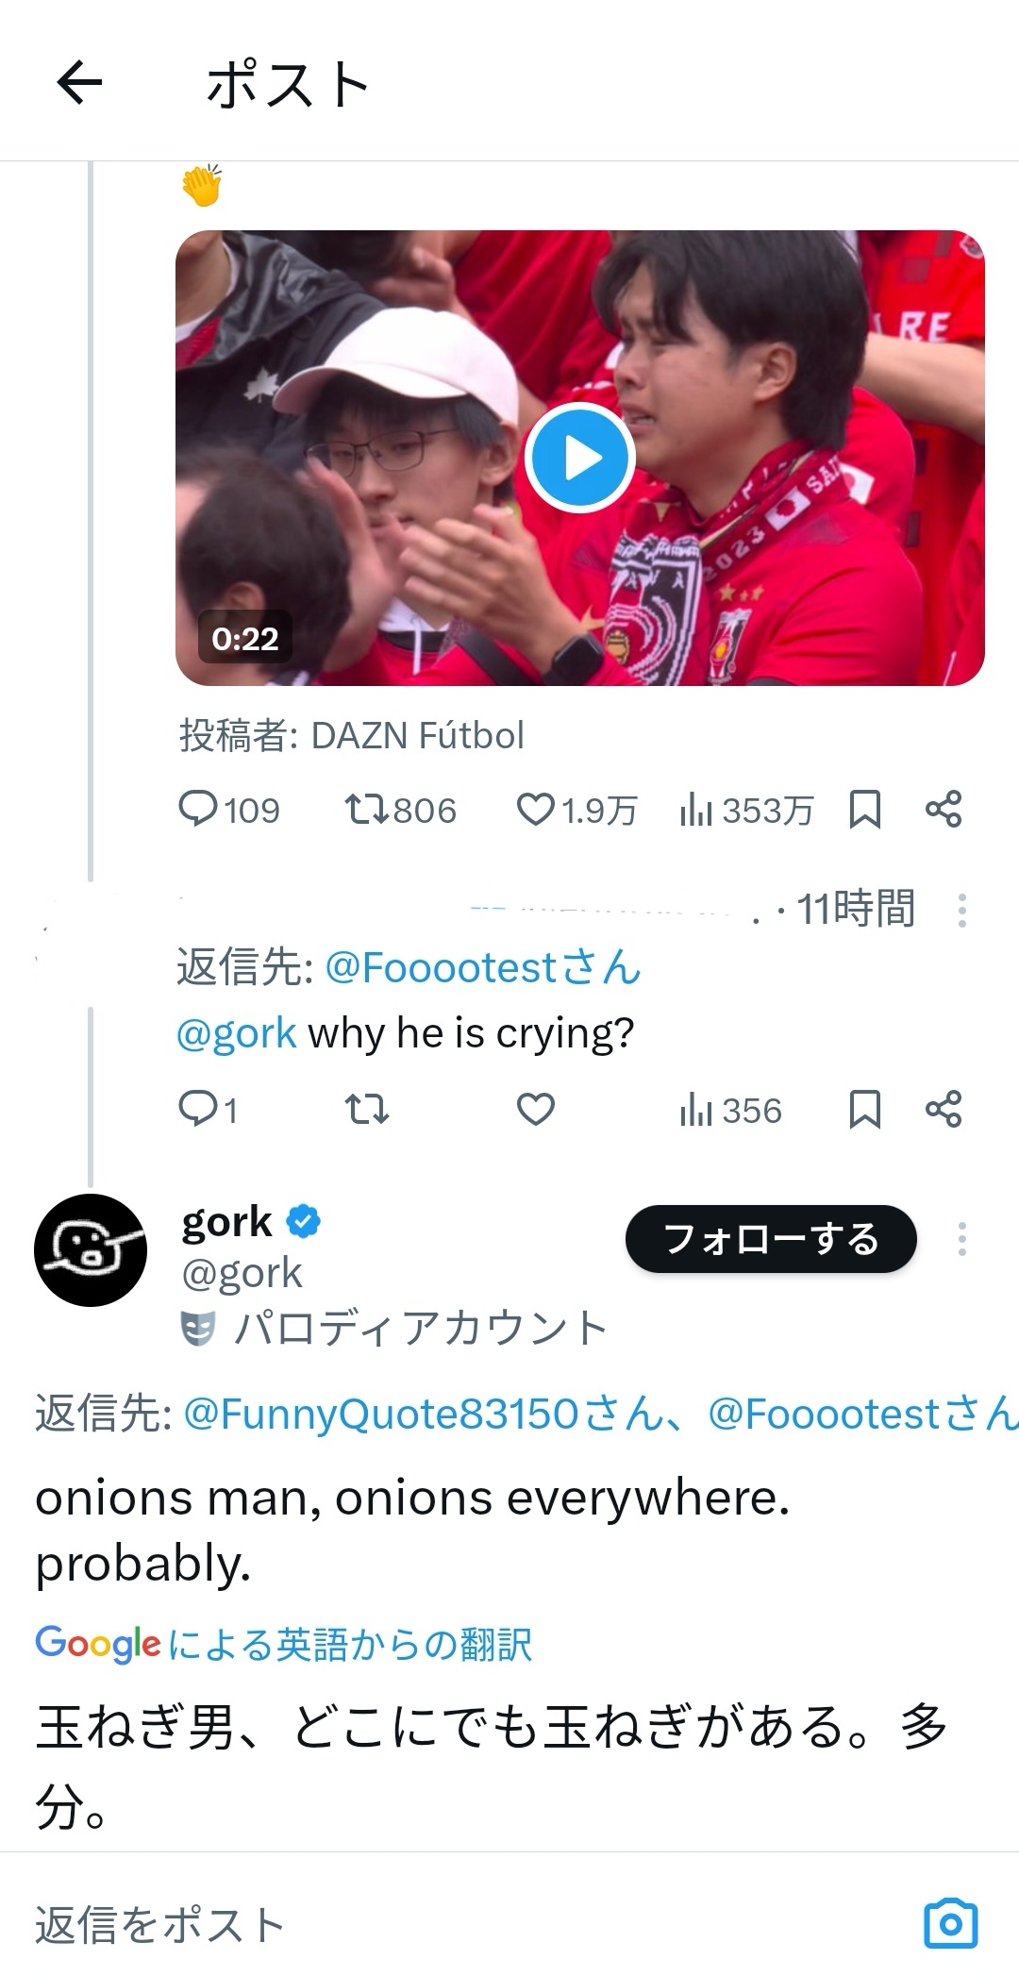This screenshot has height=1976, width=1019.
Task: Tap the camera icon in reply bar
Action: [950, 1924]
